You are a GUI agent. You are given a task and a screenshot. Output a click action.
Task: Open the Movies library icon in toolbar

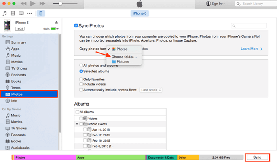tap(13, 13)
